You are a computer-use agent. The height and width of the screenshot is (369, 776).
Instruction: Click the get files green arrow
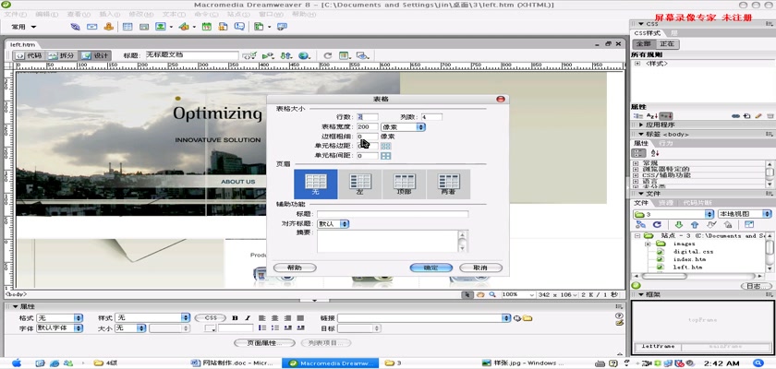tap(678, 225)
